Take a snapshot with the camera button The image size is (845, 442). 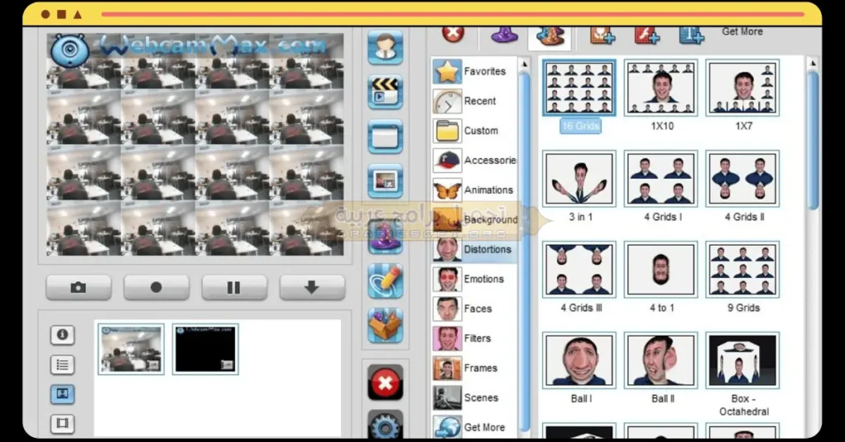pyautogui.click(x=78, y=288)
